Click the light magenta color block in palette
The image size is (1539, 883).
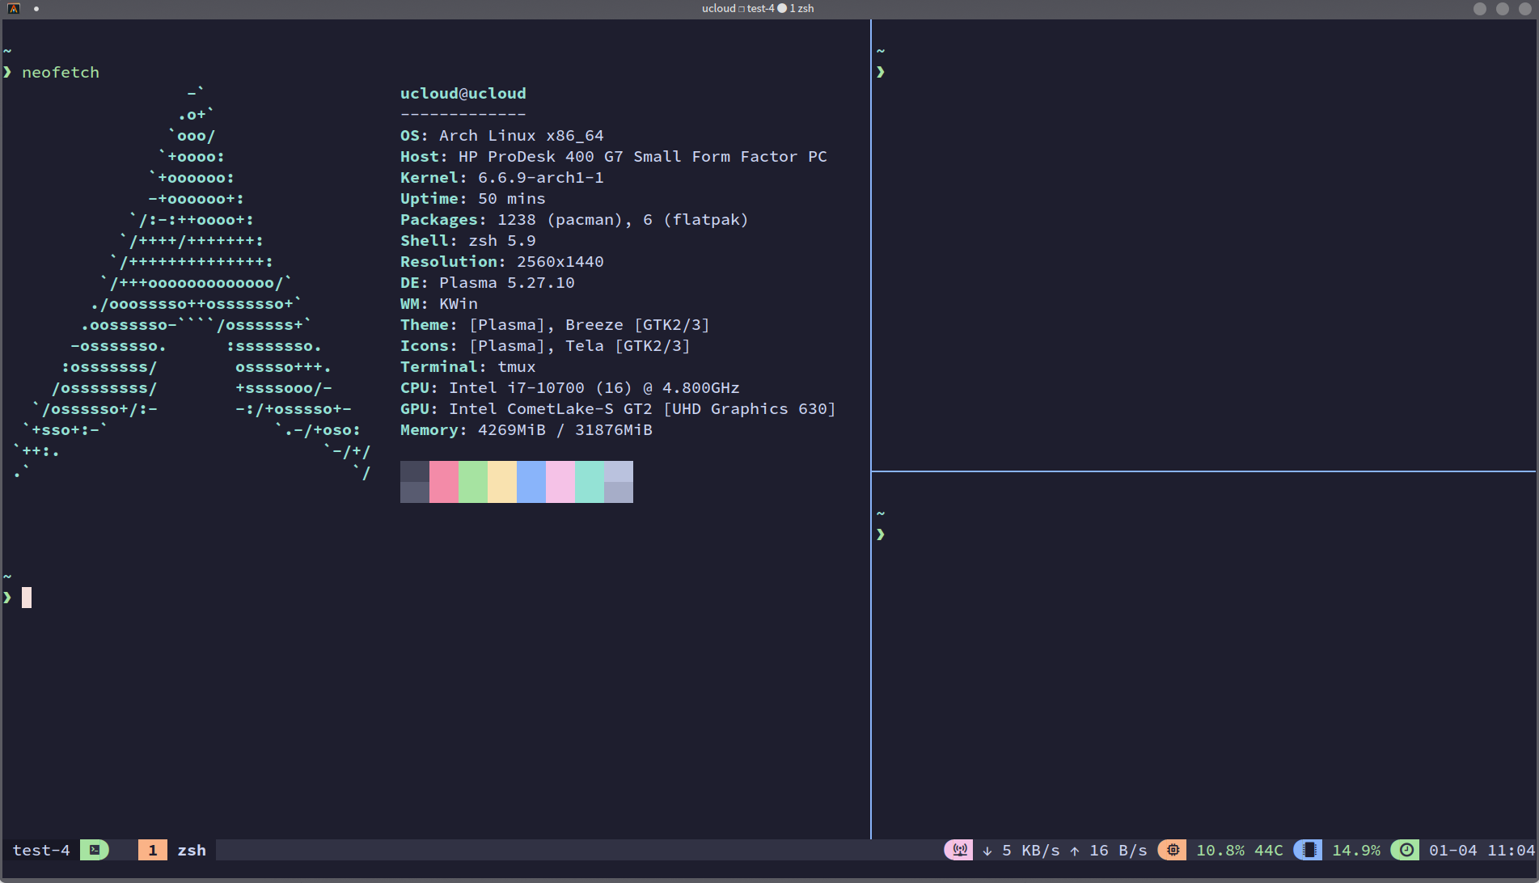(x=560, y=482)
